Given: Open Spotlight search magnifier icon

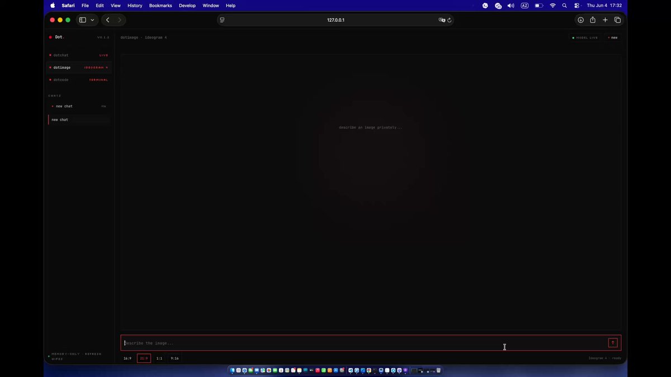Looking at the screenshot, I should 565,6.
